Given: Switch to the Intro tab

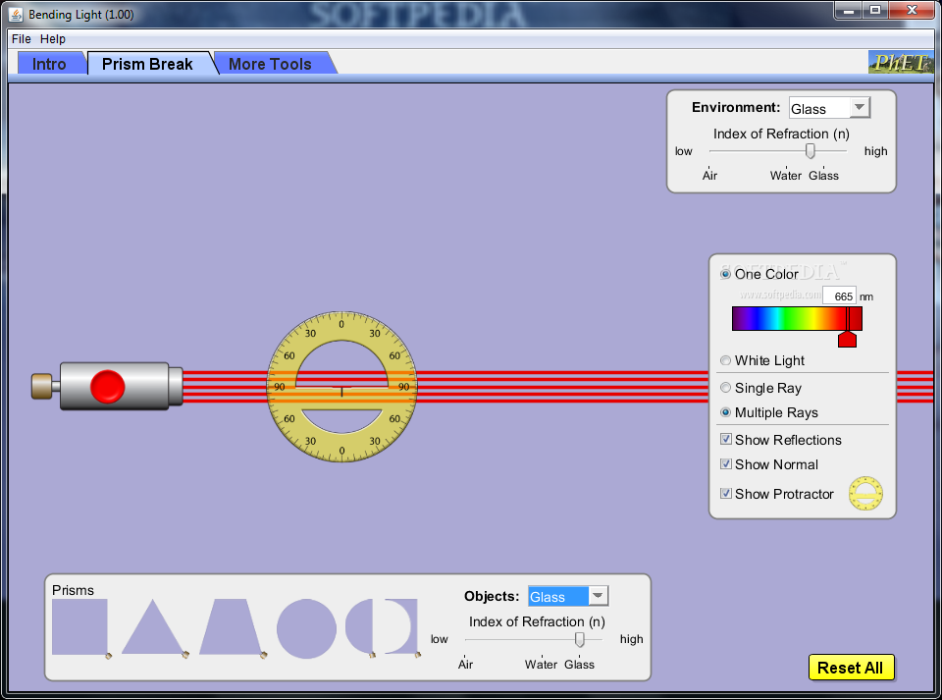Looking at the screenshot, I should [x=49, y=64].
